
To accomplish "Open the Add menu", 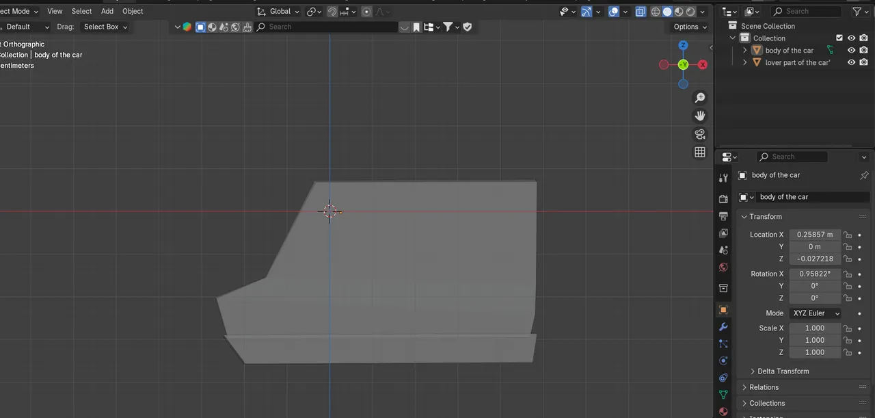I will 107,11.
